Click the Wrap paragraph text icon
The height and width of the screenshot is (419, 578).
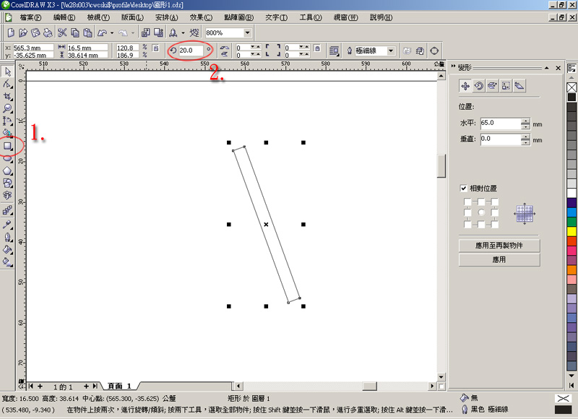point(334,51)
